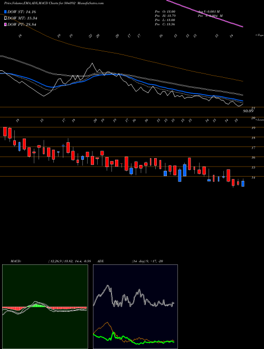The image size is (264, 349).
Task: Click the '80.09' value near the EMA lines
Action: pos(248,111)
